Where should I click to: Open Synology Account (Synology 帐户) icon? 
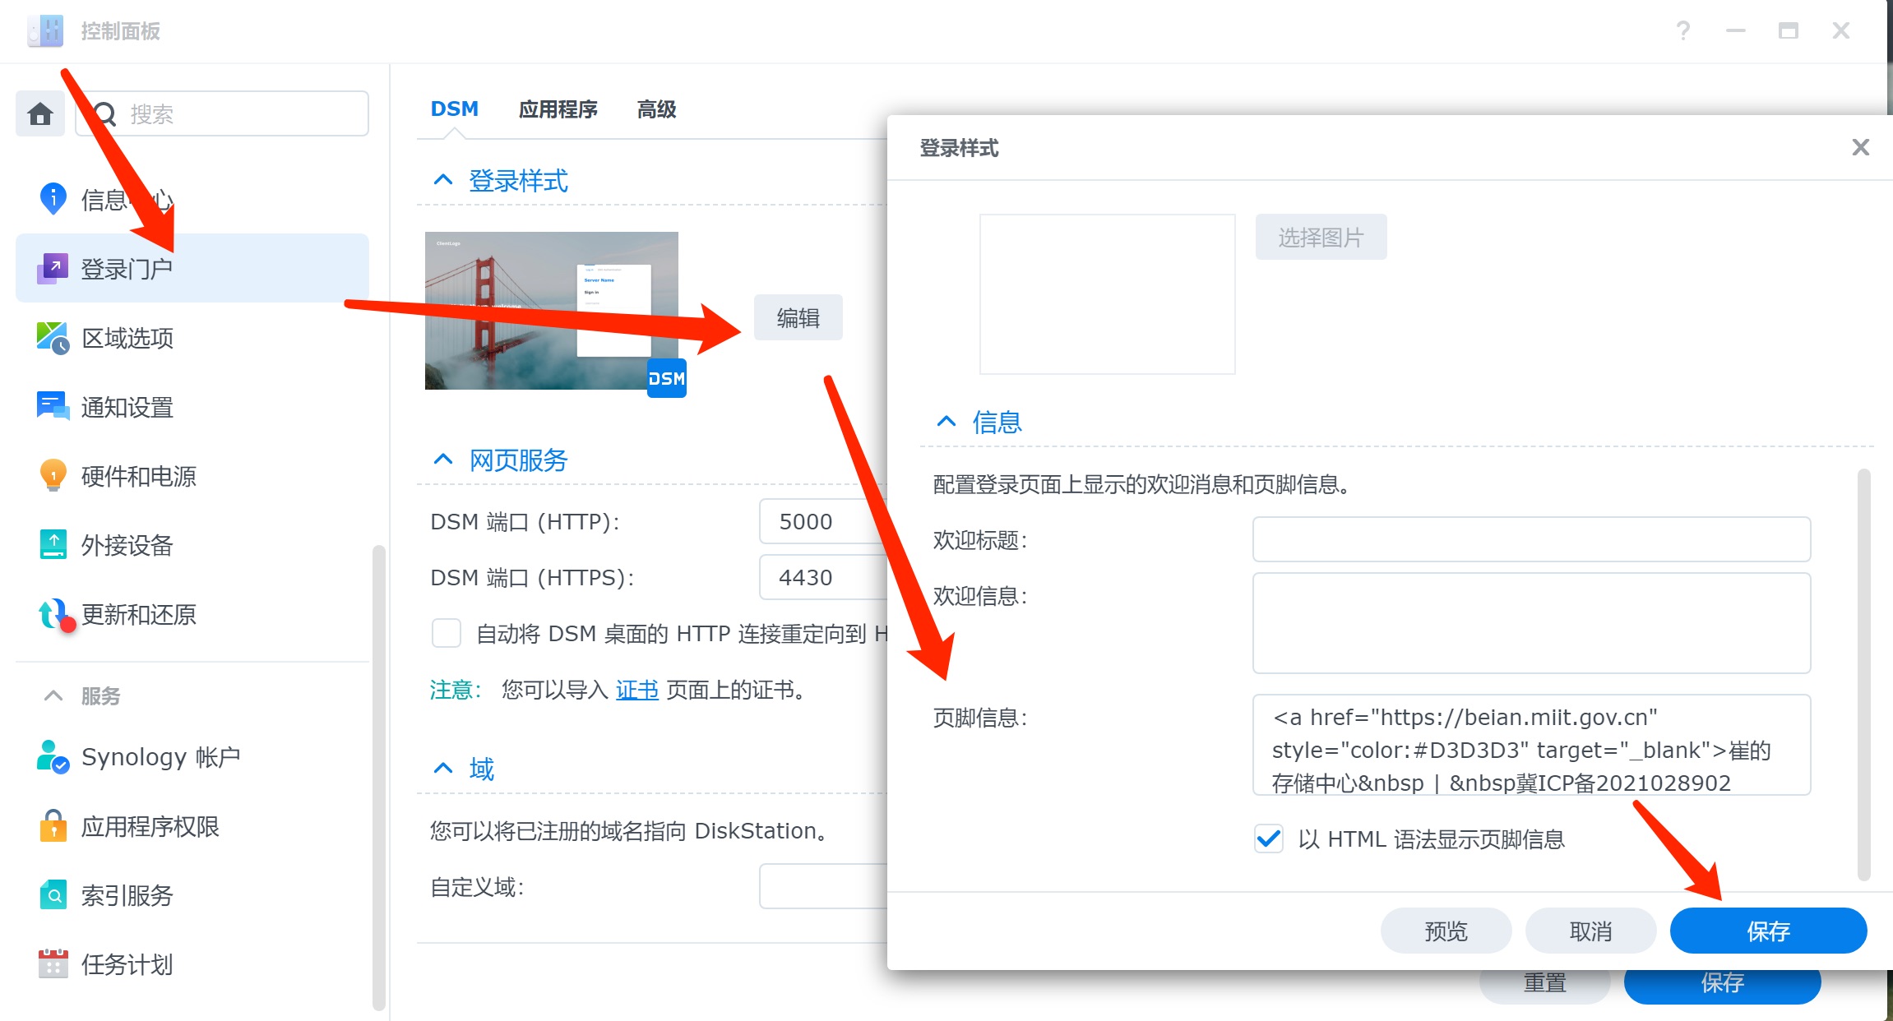[53, 756]
